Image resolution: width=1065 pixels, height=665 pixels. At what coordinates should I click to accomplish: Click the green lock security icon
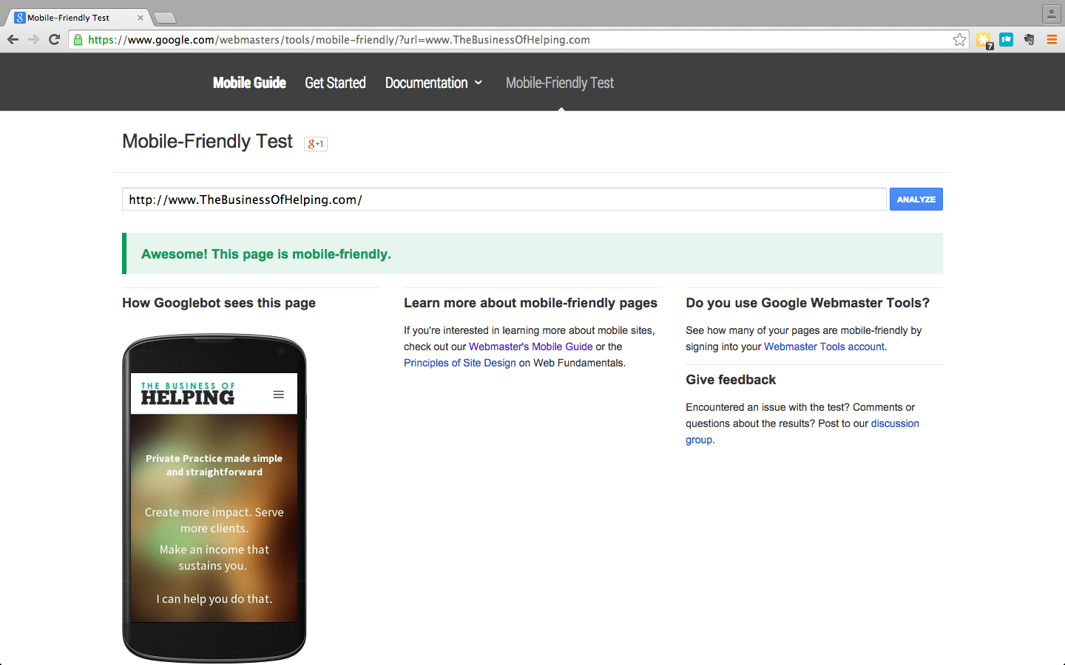pyautogui.click(x=78, y=40)
